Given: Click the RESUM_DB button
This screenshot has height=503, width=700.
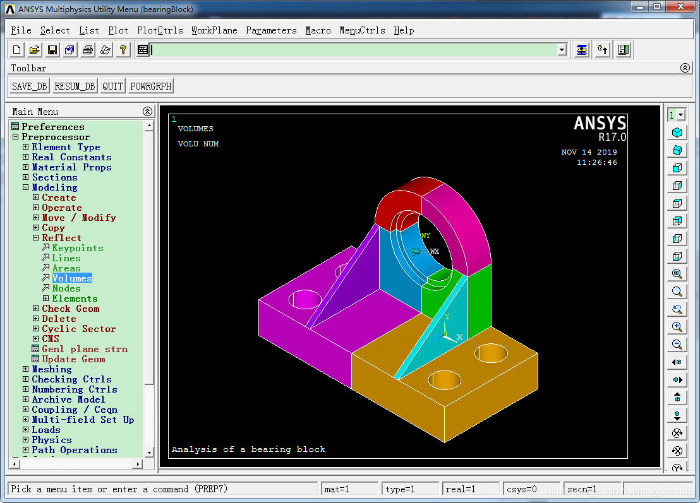Looking at the screenshot, I should pos(75,86).
